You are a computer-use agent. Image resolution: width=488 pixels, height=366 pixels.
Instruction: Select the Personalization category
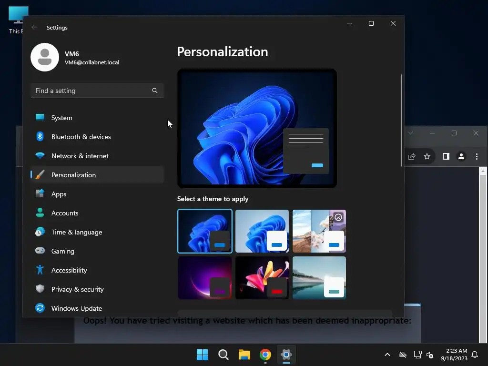point(97,174)
